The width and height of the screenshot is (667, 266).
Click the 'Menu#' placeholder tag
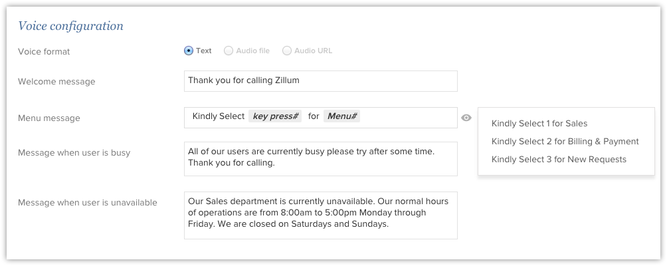(x=342, y=116)
